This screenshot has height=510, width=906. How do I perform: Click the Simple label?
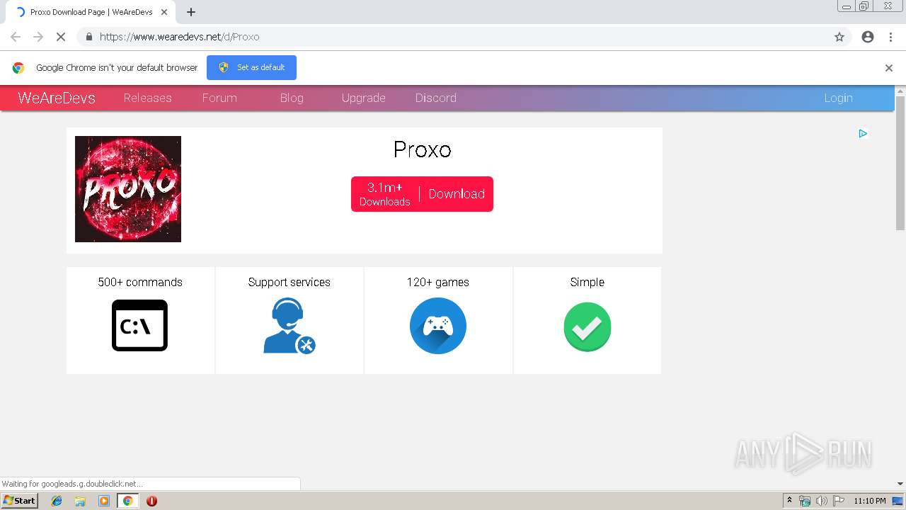[x=587, y=282]
